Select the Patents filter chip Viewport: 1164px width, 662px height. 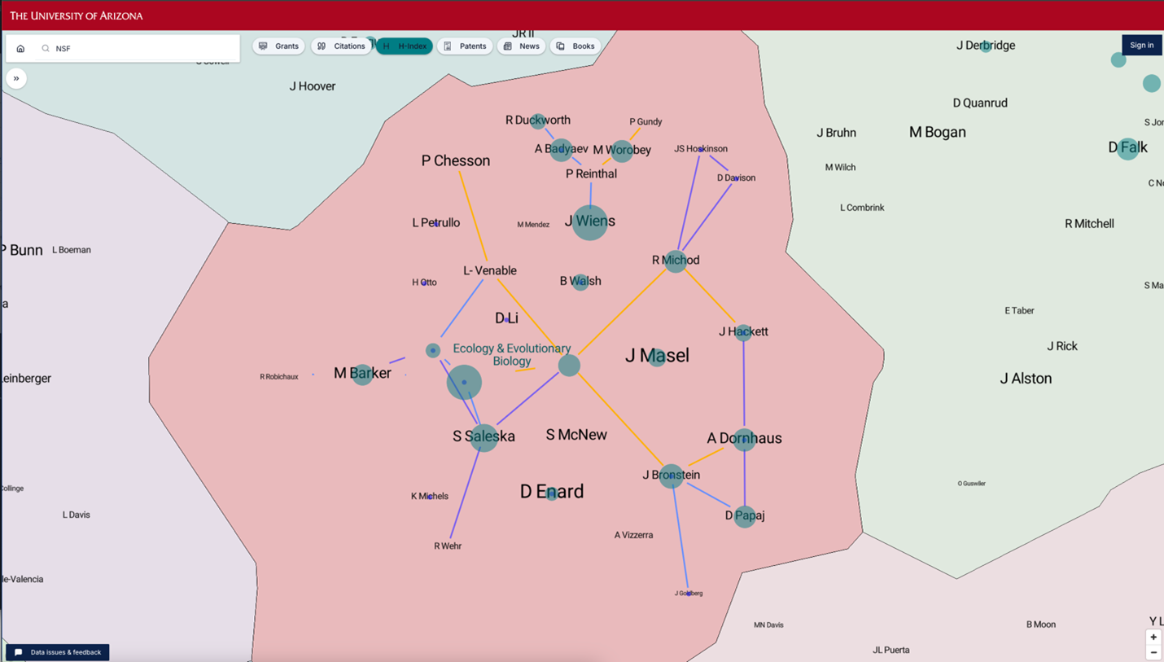(465, 46)
